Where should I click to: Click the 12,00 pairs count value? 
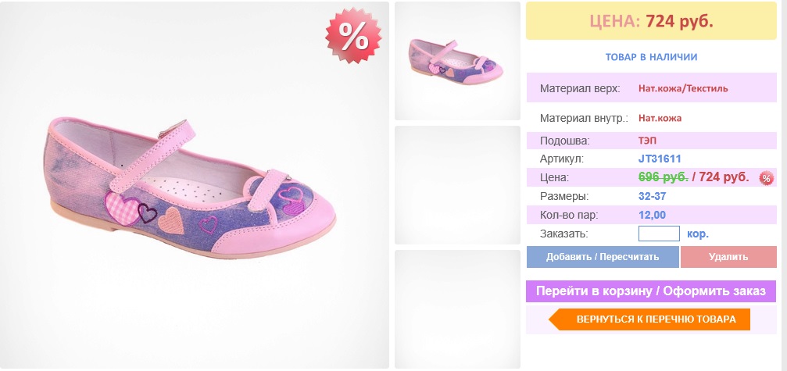[x=652, y=215]
